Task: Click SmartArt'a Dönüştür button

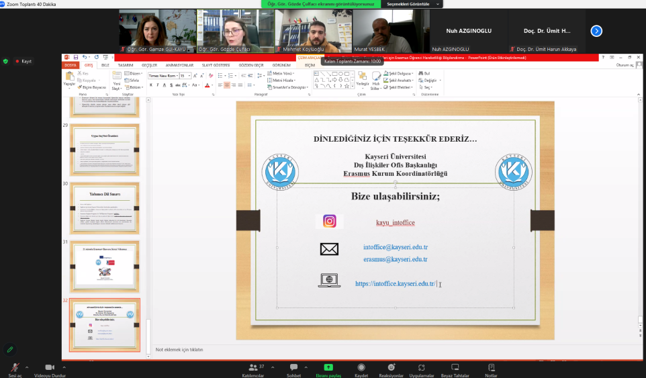Action: coord(287,87)
